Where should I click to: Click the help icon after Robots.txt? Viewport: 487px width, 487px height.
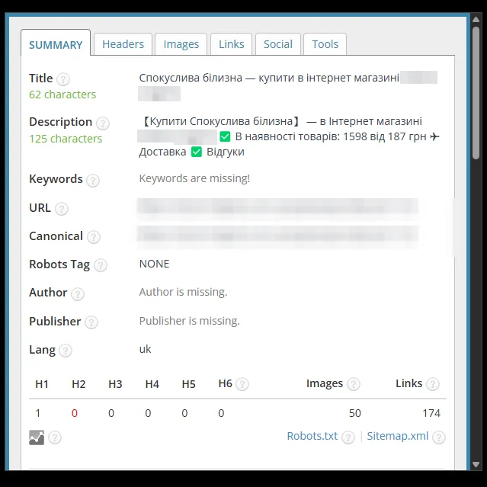pos(348,437)
